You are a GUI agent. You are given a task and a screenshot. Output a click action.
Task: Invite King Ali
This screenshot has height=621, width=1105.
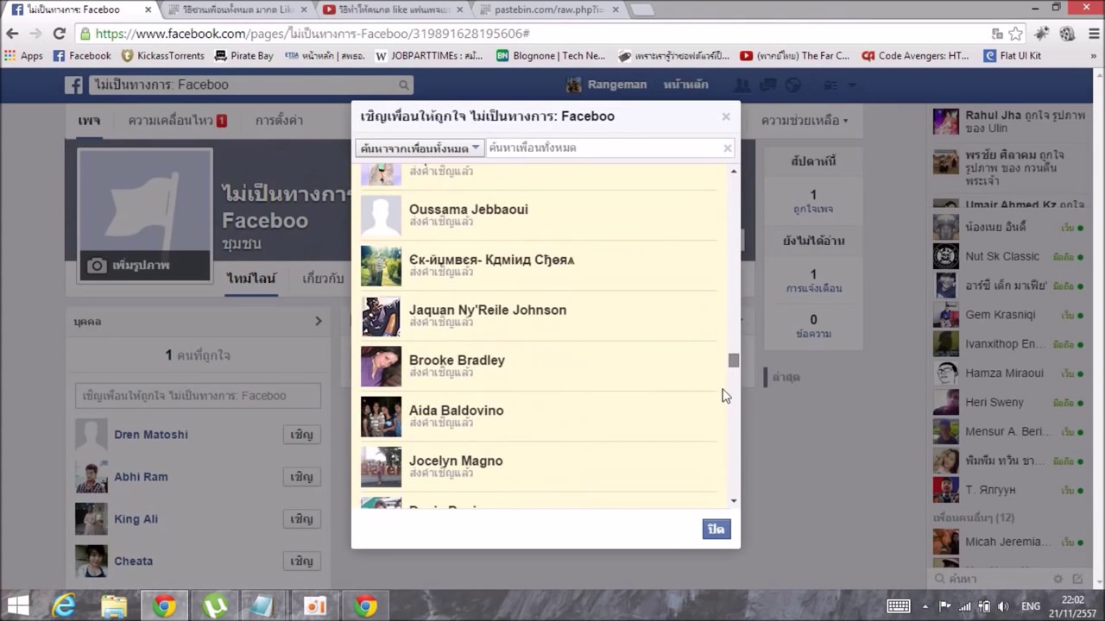(x=301, y=519)
